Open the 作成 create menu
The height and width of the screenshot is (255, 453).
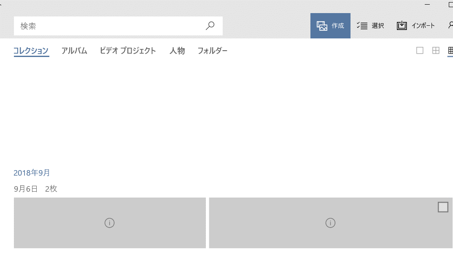(x=330, y=26)
